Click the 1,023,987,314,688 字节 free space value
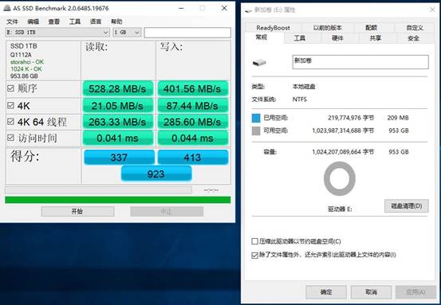This screenshot has width=441, height=305. pos(343,131)
